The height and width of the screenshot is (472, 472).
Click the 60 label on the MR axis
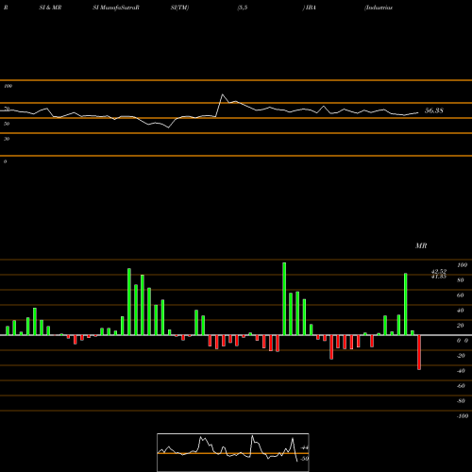pos(461,295)
